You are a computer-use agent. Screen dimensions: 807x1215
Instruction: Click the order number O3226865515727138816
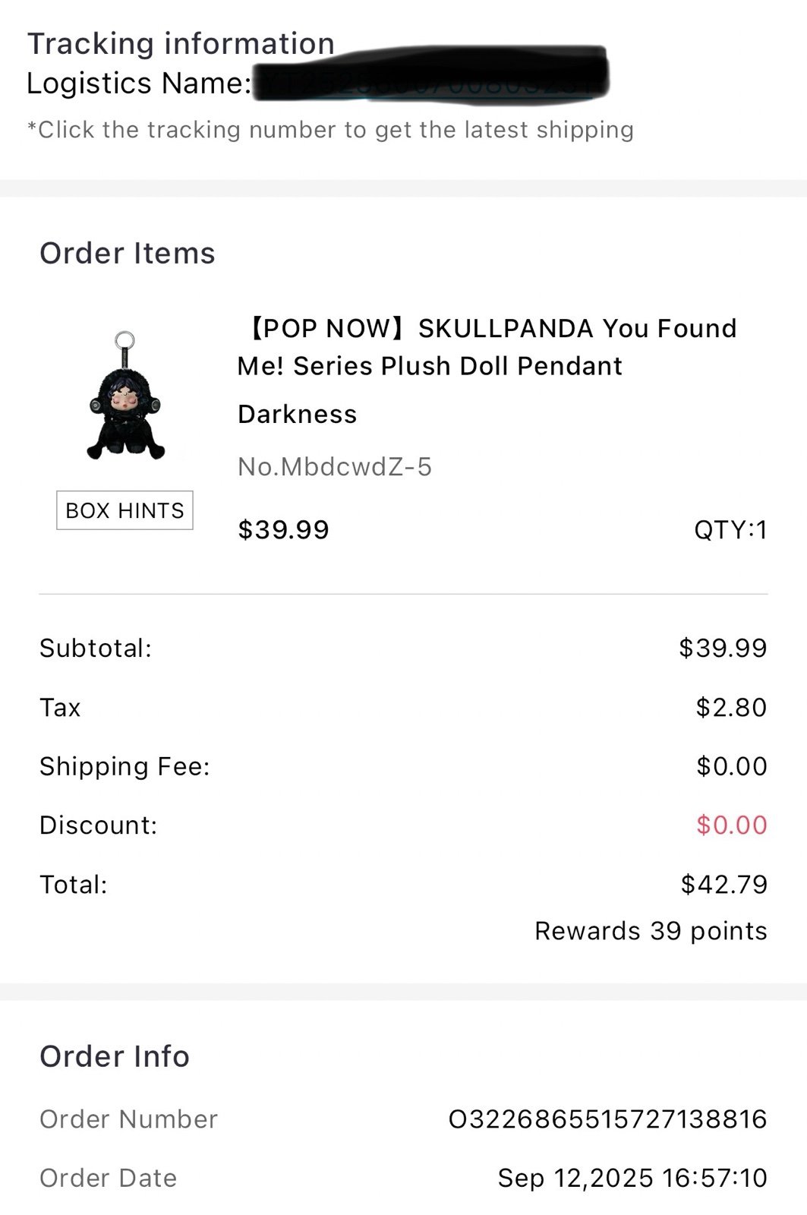(607, 1119)
